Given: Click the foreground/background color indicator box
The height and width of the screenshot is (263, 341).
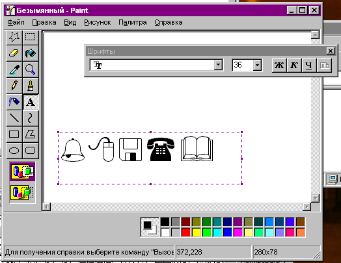Looking at the screenshot, I should tap(150, 227).
